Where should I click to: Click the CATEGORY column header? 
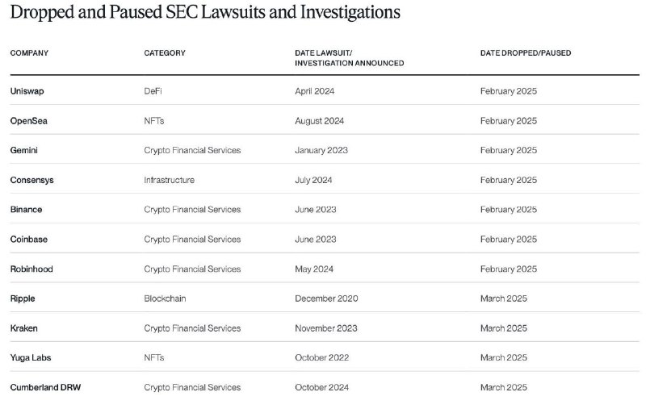coord(165,53)
